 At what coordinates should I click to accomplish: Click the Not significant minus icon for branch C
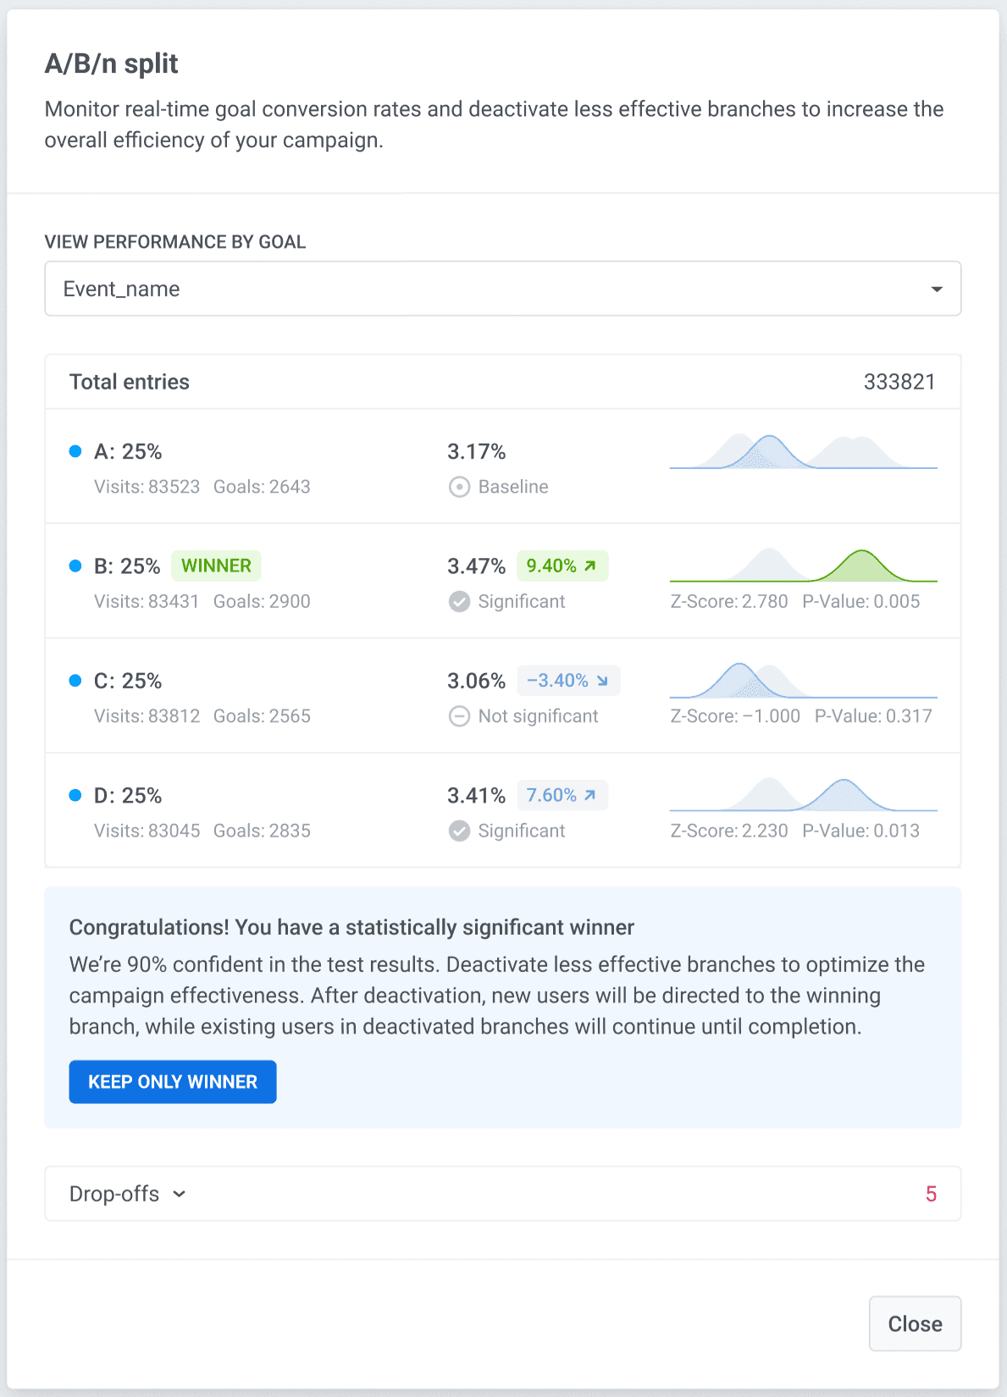click(459, 716)
